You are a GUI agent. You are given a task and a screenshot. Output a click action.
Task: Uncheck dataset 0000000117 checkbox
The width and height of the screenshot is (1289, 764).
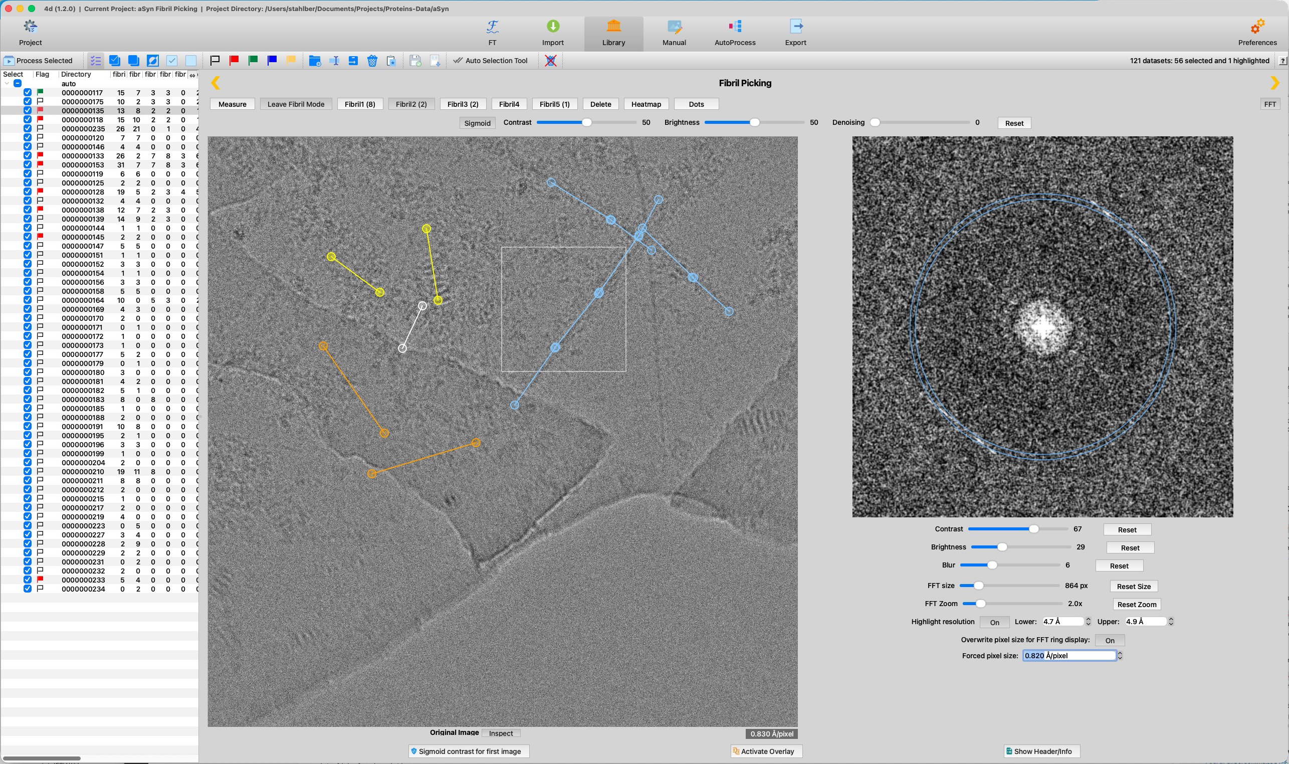28,93
